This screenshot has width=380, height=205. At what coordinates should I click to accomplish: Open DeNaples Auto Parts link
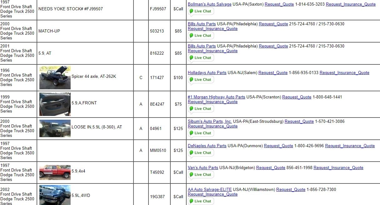207,146
